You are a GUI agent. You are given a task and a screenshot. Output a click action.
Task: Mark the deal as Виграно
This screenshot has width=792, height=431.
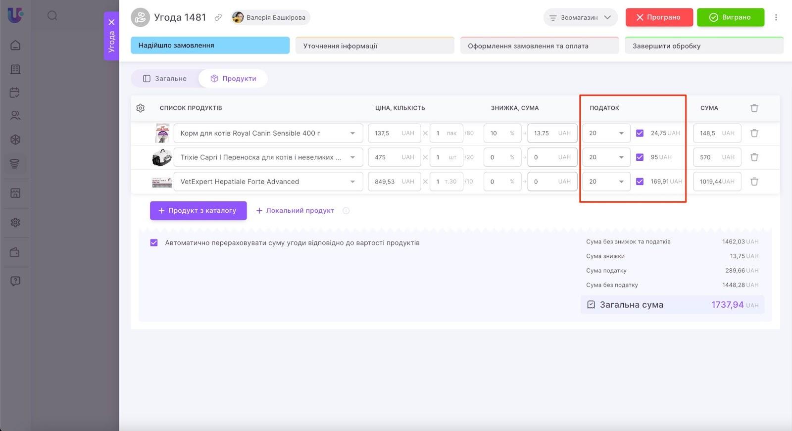point(730,17)
